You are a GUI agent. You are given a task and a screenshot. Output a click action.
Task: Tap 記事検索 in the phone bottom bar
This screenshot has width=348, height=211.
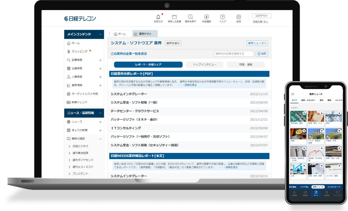327,193
